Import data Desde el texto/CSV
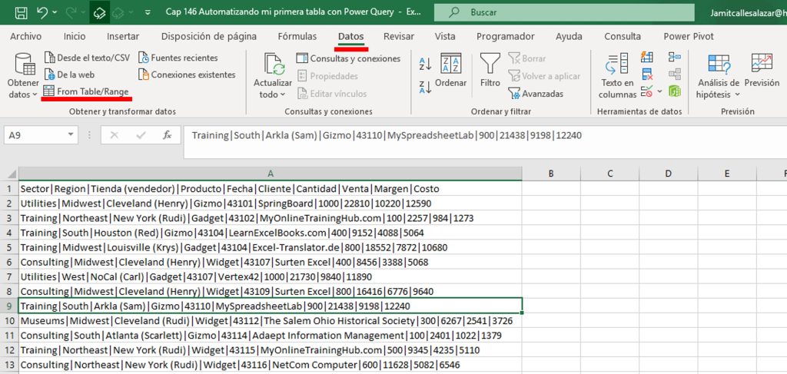787x374 pixels. click(86, 58)
